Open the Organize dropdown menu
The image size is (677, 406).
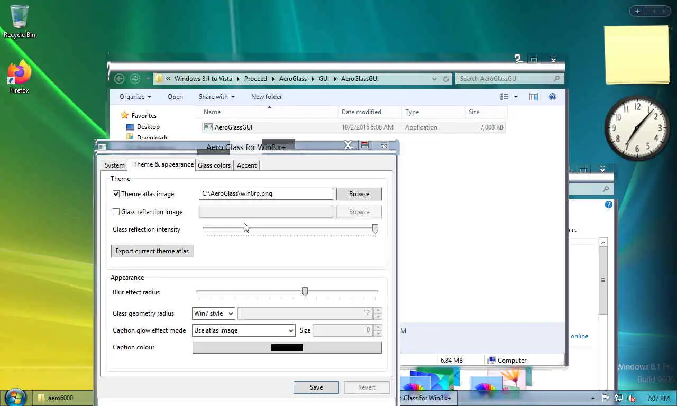[135, 97]
